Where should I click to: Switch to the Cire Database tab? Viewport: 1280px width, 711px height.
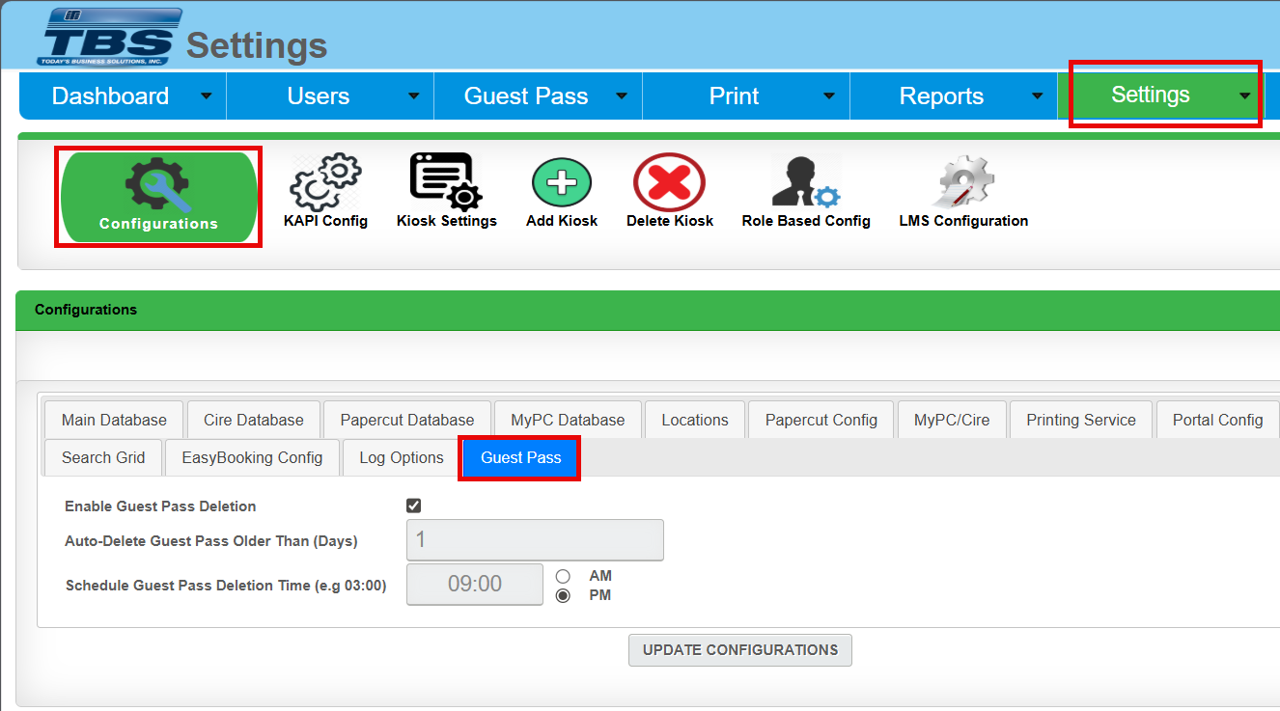pyautogui.click(x=254, y=420)
